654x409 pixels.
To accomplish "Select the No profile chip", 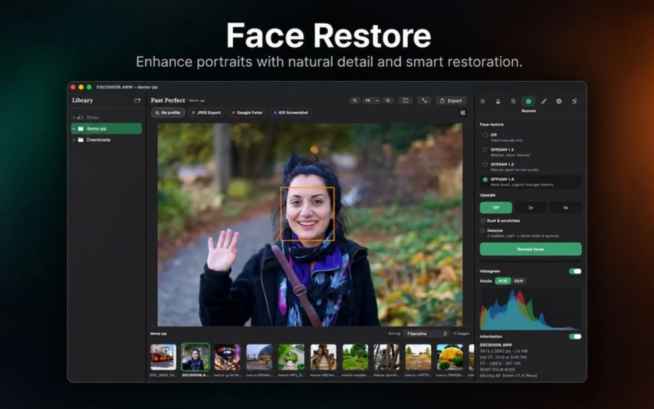I will 168,112.
